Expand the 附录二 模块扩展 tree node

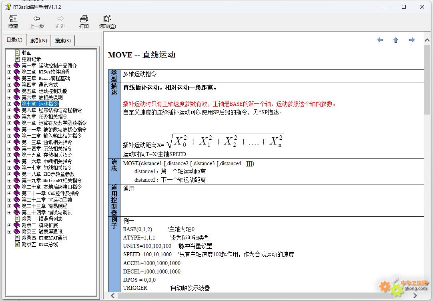click(10, 225)
